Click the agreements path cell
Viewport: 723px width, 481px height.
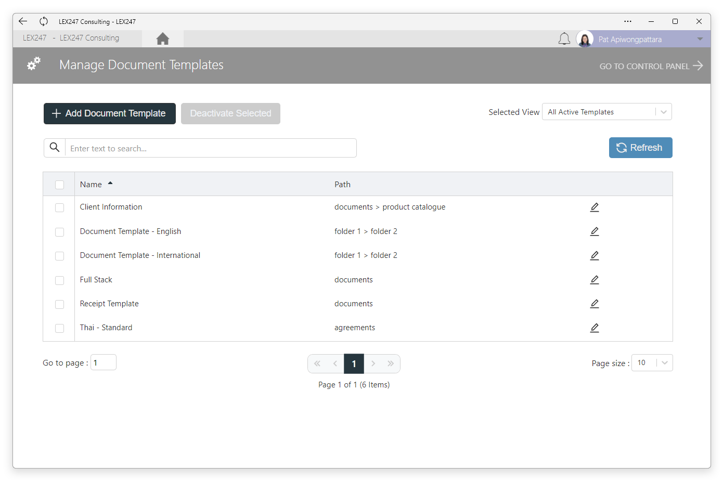355,328
